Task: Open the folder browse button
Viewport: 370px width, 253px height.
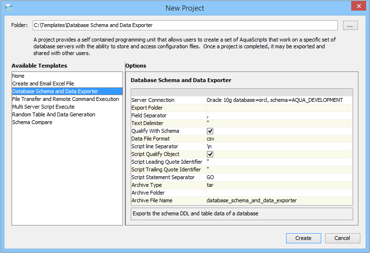Action: (350, 25)
